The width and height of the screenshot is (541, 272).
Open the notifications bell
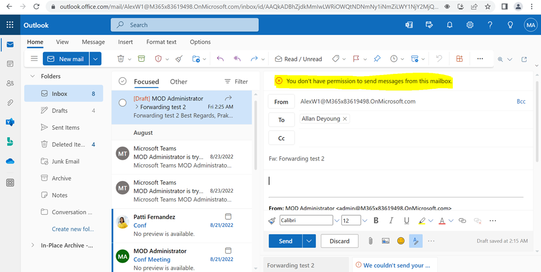pos(449,25)
